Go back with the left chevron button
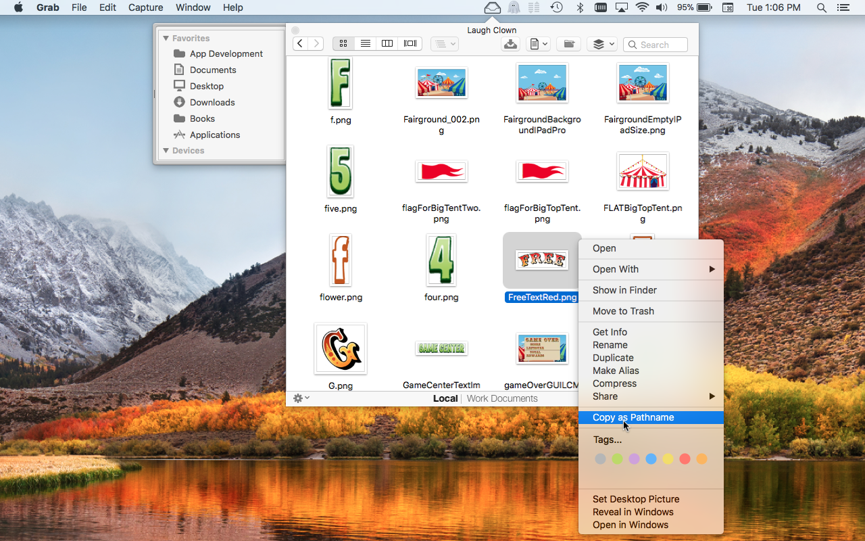The image size is (865, 541). point(301,44)
